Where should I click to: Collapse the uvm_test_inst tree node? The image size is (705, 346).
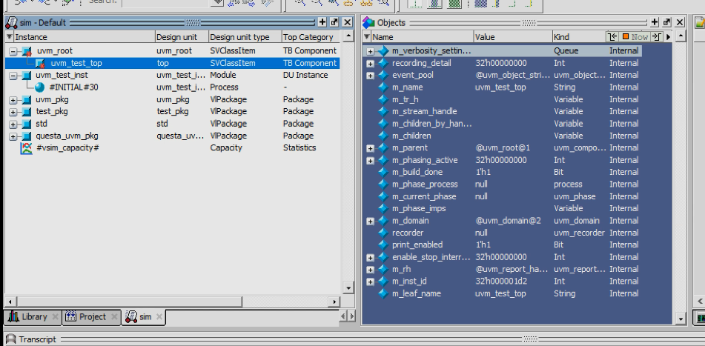(13, 76)
